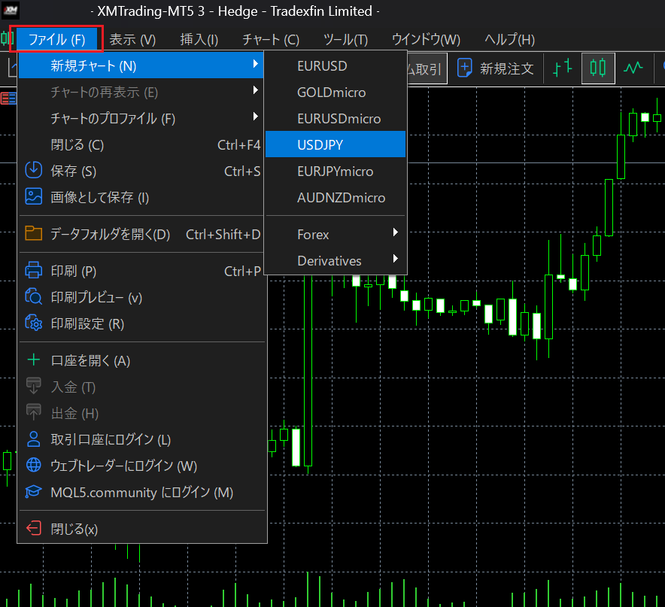This screenshot has height=607, width=665.
Task: Click the person icon for 取引口座にログイン
Action: pos(33,439)
